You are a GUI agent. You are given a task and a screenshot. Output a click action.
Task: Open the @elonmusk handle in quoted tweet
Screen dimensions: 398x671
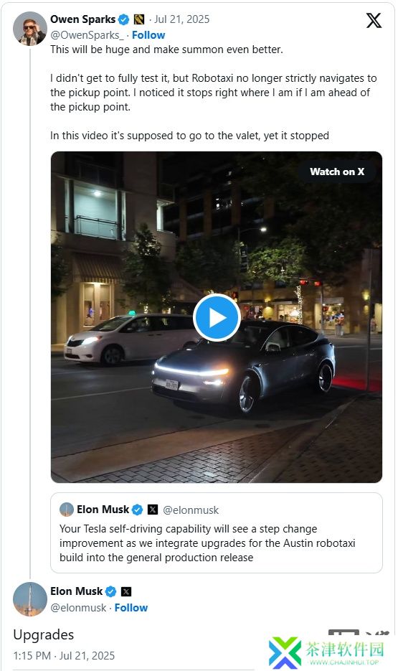191,510
